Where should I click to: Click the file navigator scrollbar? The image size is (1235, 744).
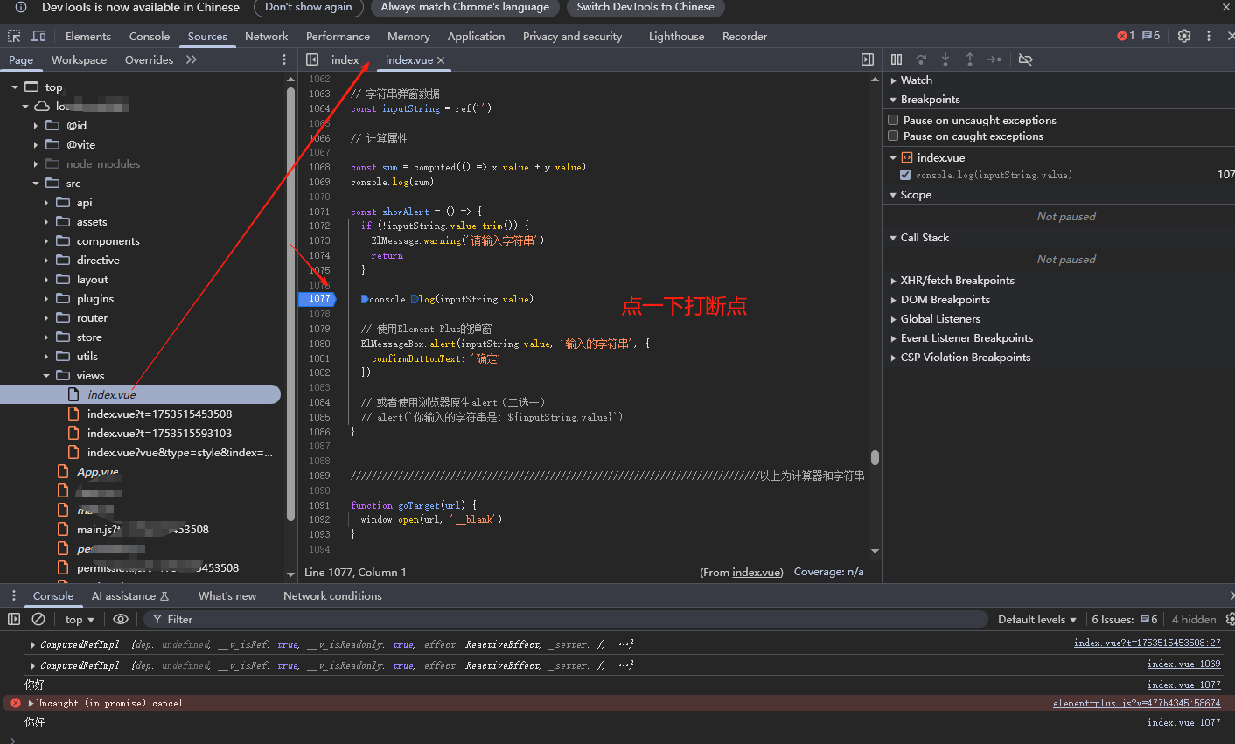[x=290, y=302]
